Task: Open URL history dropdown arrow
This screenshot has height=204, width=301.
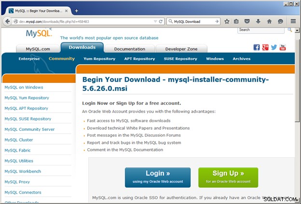Action: 155,22
